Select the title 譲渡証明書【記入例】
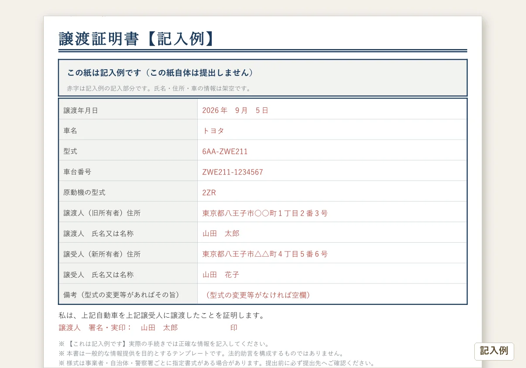The width and height of the screenshot is (526, 368). [x=138, y=39]
